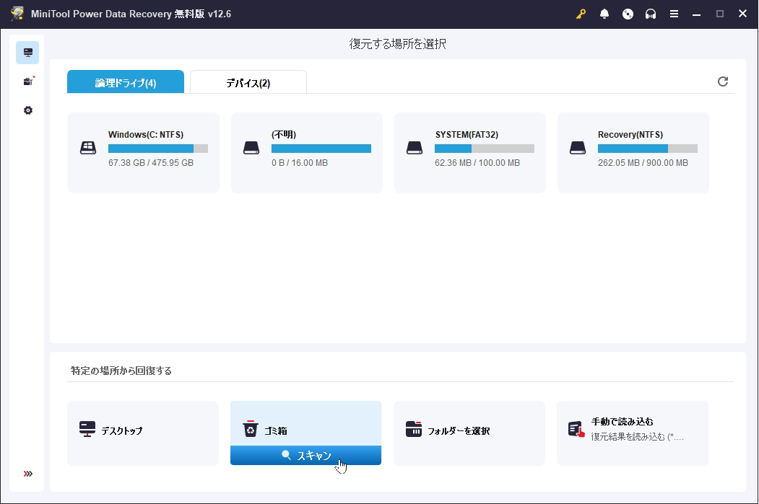Screen dimensions: 759x504
Task: Click the 67.38 GB / 475.95 GB text
Action: tap(151, 163)
